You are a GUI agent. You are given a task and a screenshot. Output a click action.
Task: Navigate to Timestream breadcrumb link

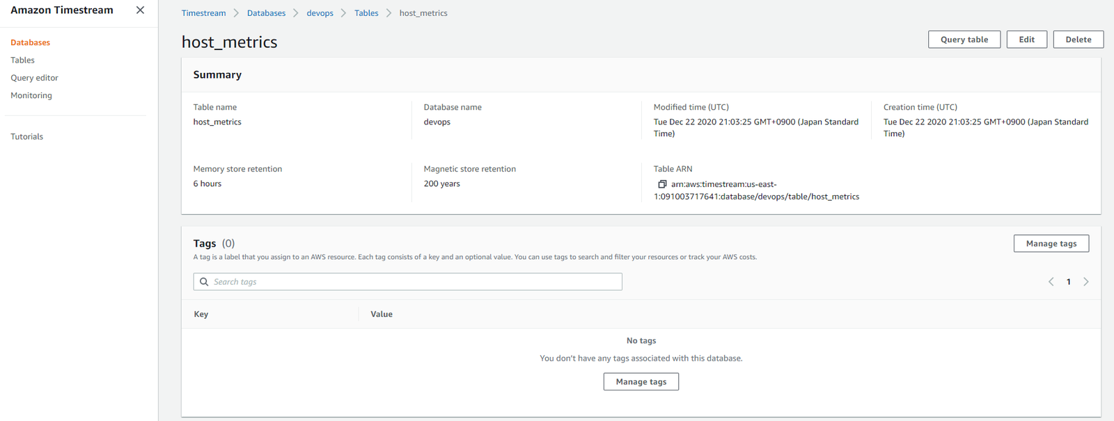(x=203, y=13)
